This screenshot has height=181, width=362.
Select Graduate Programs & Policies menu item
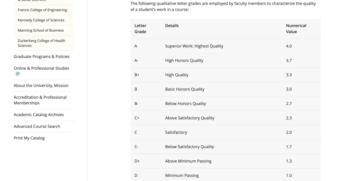42,57
